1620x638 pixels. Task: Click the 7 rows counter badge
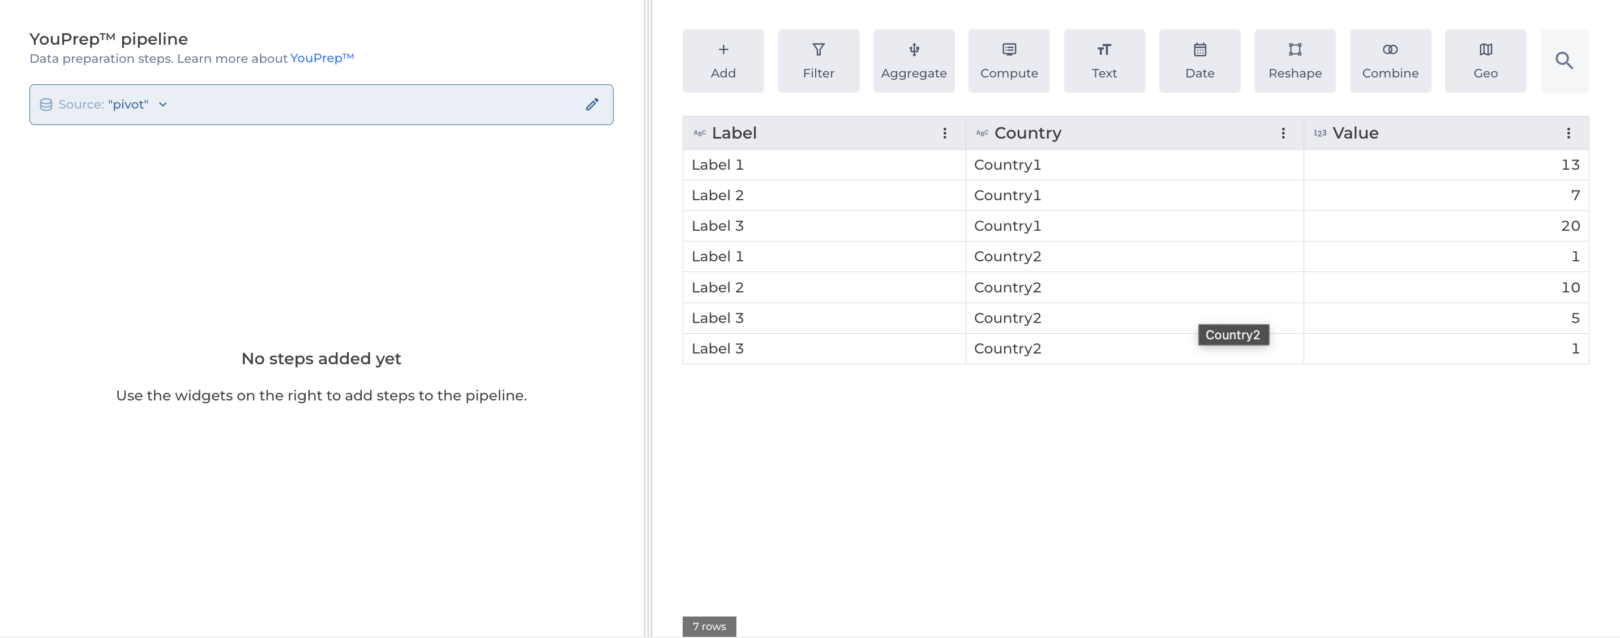(709, 626)
